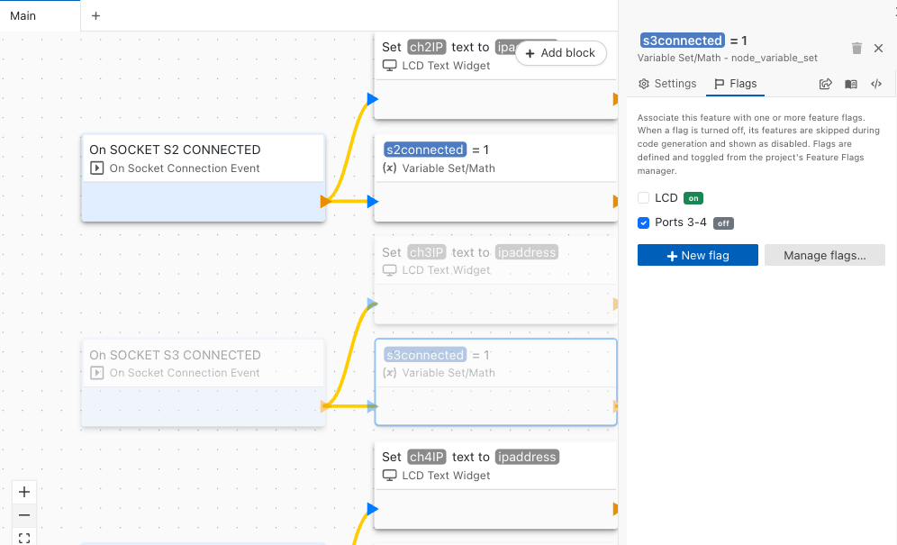Select On SOCKET S2 CONNECTED block
Screen dimensions: 897x545
(x=203, y=178)
